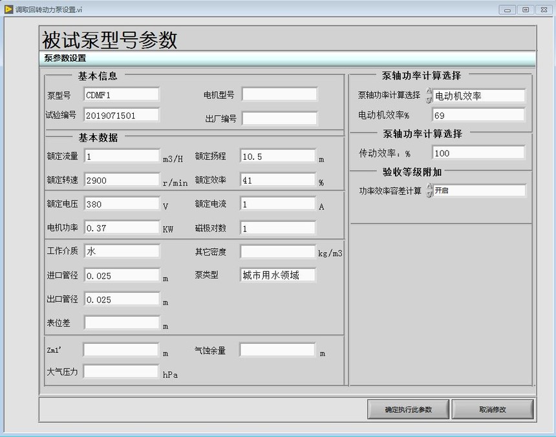Toggle the 功率效率容差计算 selector arrows
Viewport: 556px width, 437px height.
(x=427, y=191)
